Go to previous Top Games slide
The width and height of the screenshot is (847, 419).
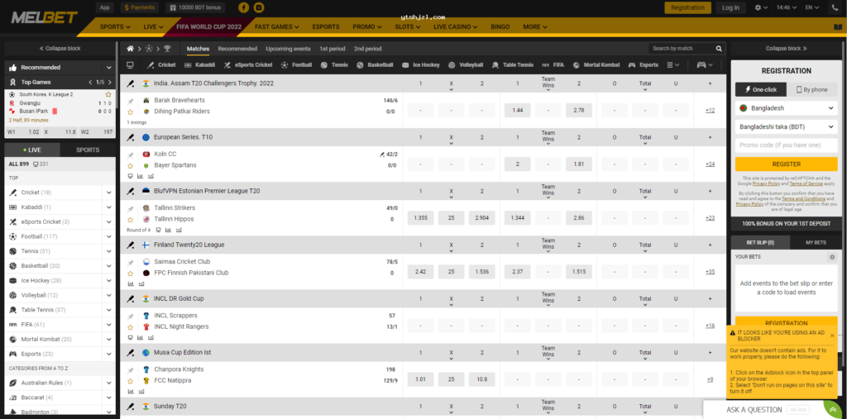[90, 83]
